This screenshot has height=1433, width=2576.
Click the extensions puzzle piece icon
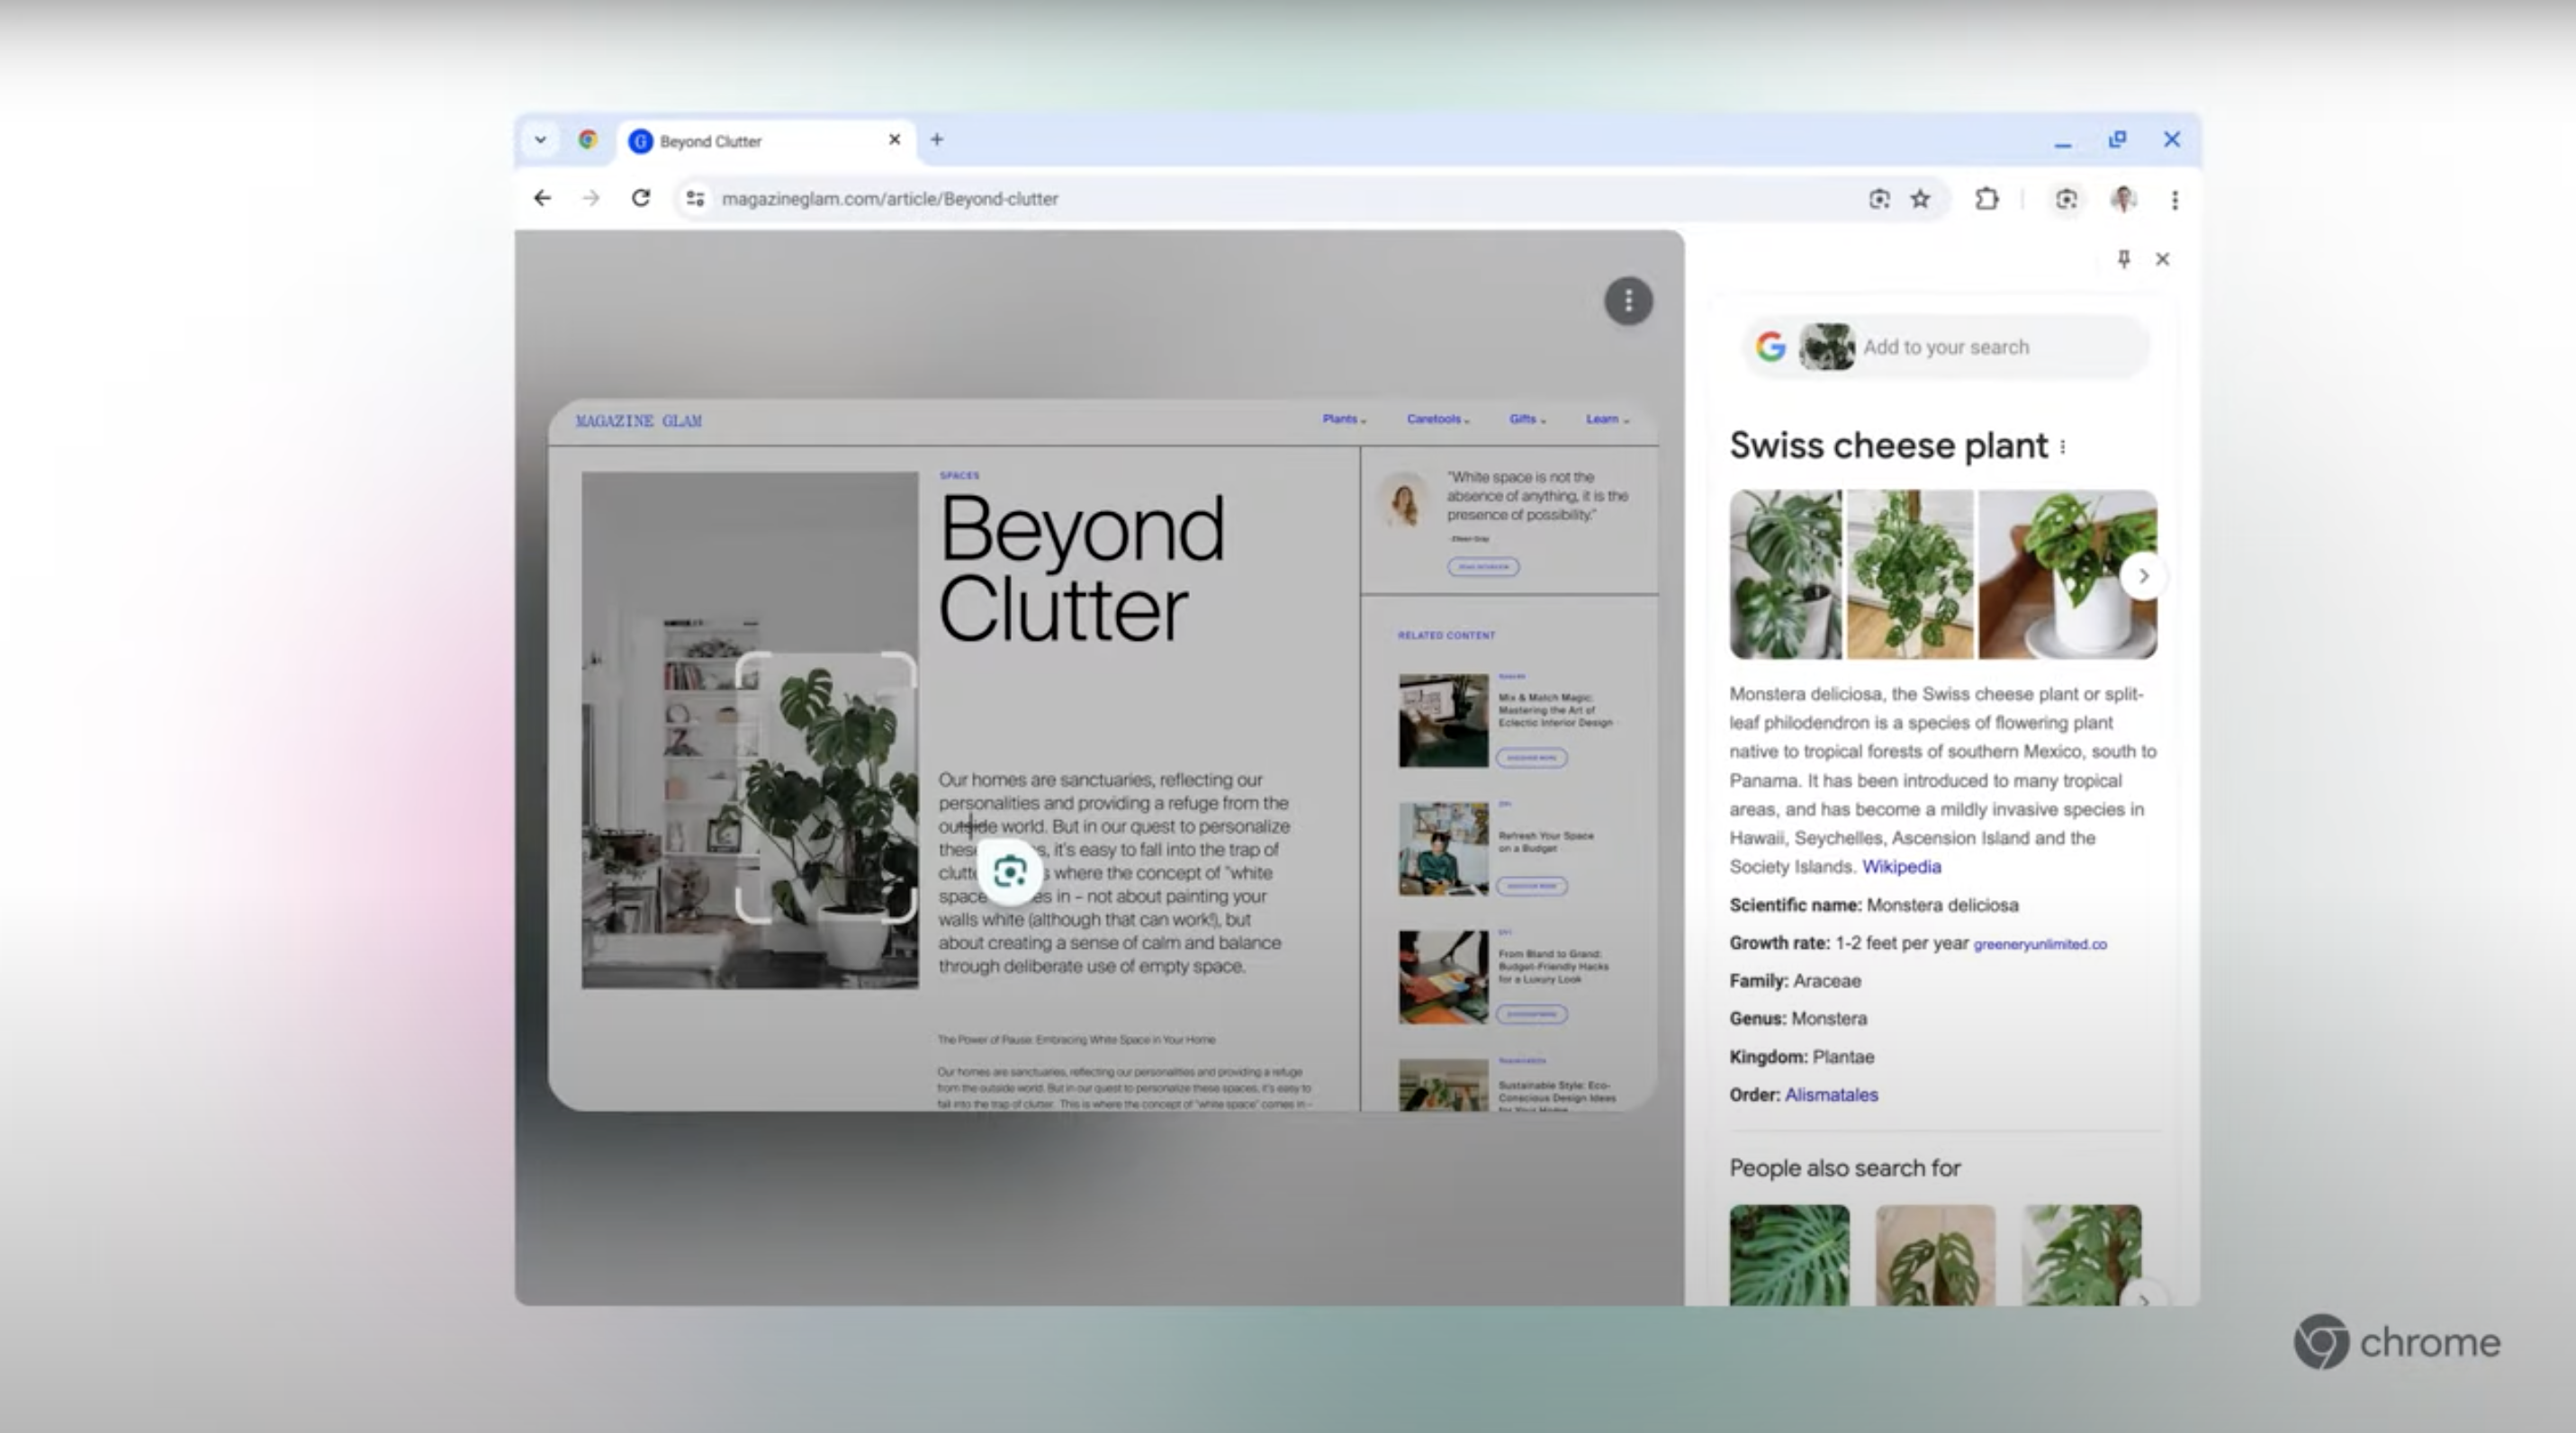[1988, 198]
